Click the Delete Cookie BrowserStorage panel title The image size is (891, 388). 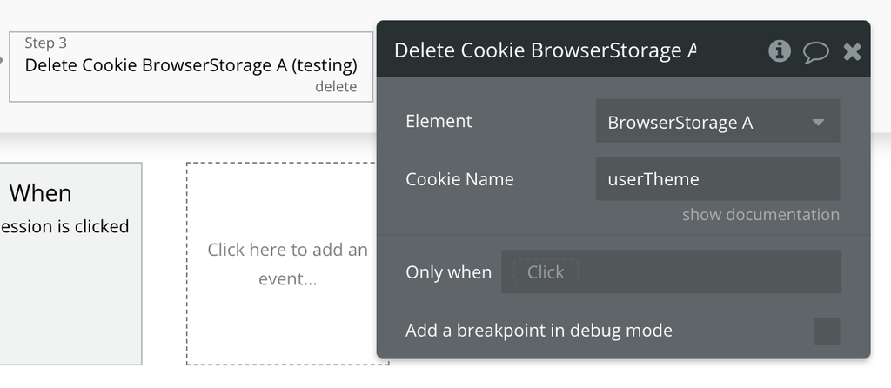[x=546, y=50]
